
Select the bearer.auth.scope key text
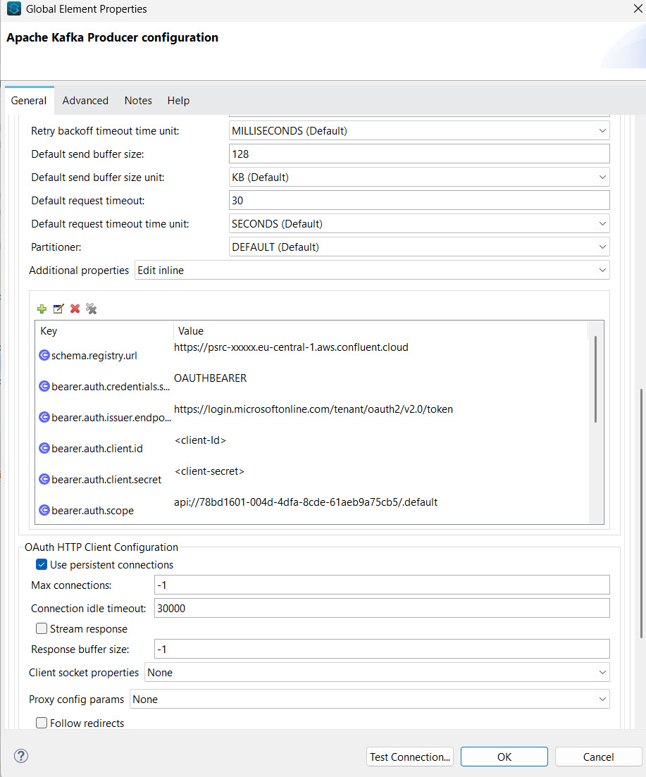pos(93,511)
